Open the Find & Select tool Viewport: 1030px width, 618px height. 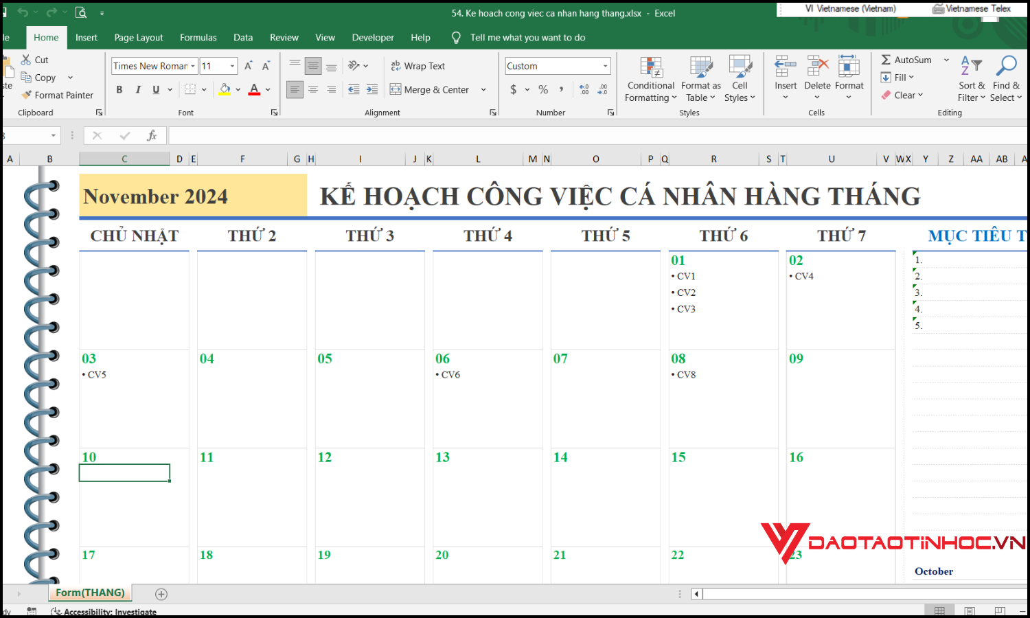tap(1006, 67)
